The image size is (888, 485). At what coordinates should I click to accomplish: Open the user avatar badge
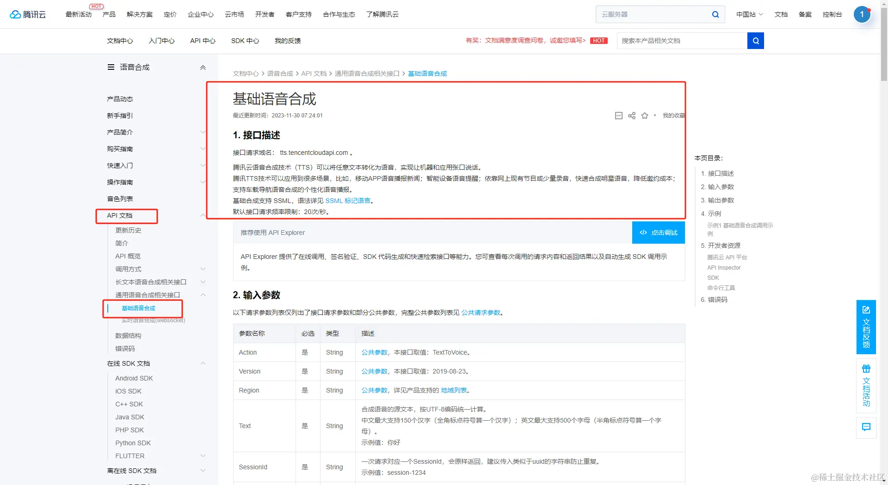[862, 14]
